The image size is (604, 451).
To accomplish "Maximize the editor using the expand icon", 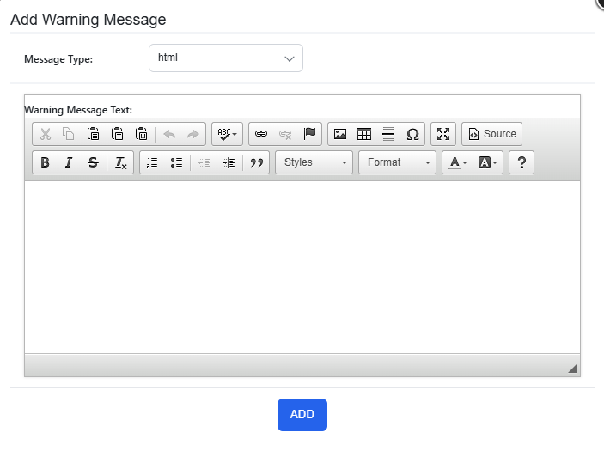I will [x=443, y=134].
